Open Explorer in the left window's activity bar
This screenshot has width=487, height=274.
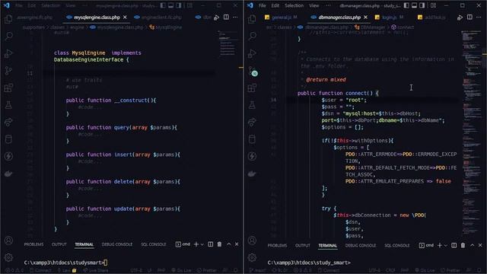(x=8, y=19)
